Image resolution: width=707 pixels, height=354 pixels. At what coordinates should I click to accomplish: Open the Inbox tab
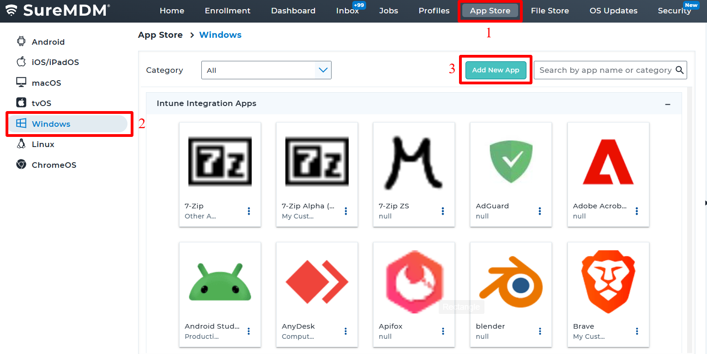click(347, 11)
